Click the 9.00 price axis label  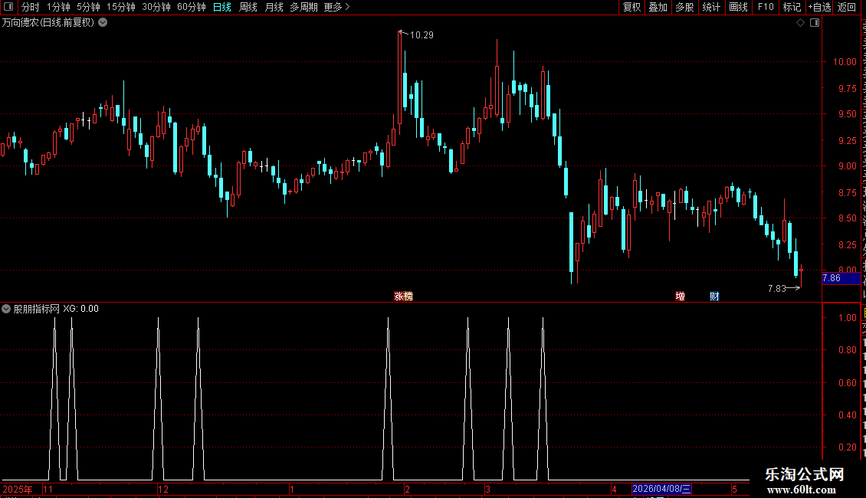[847, 165]
